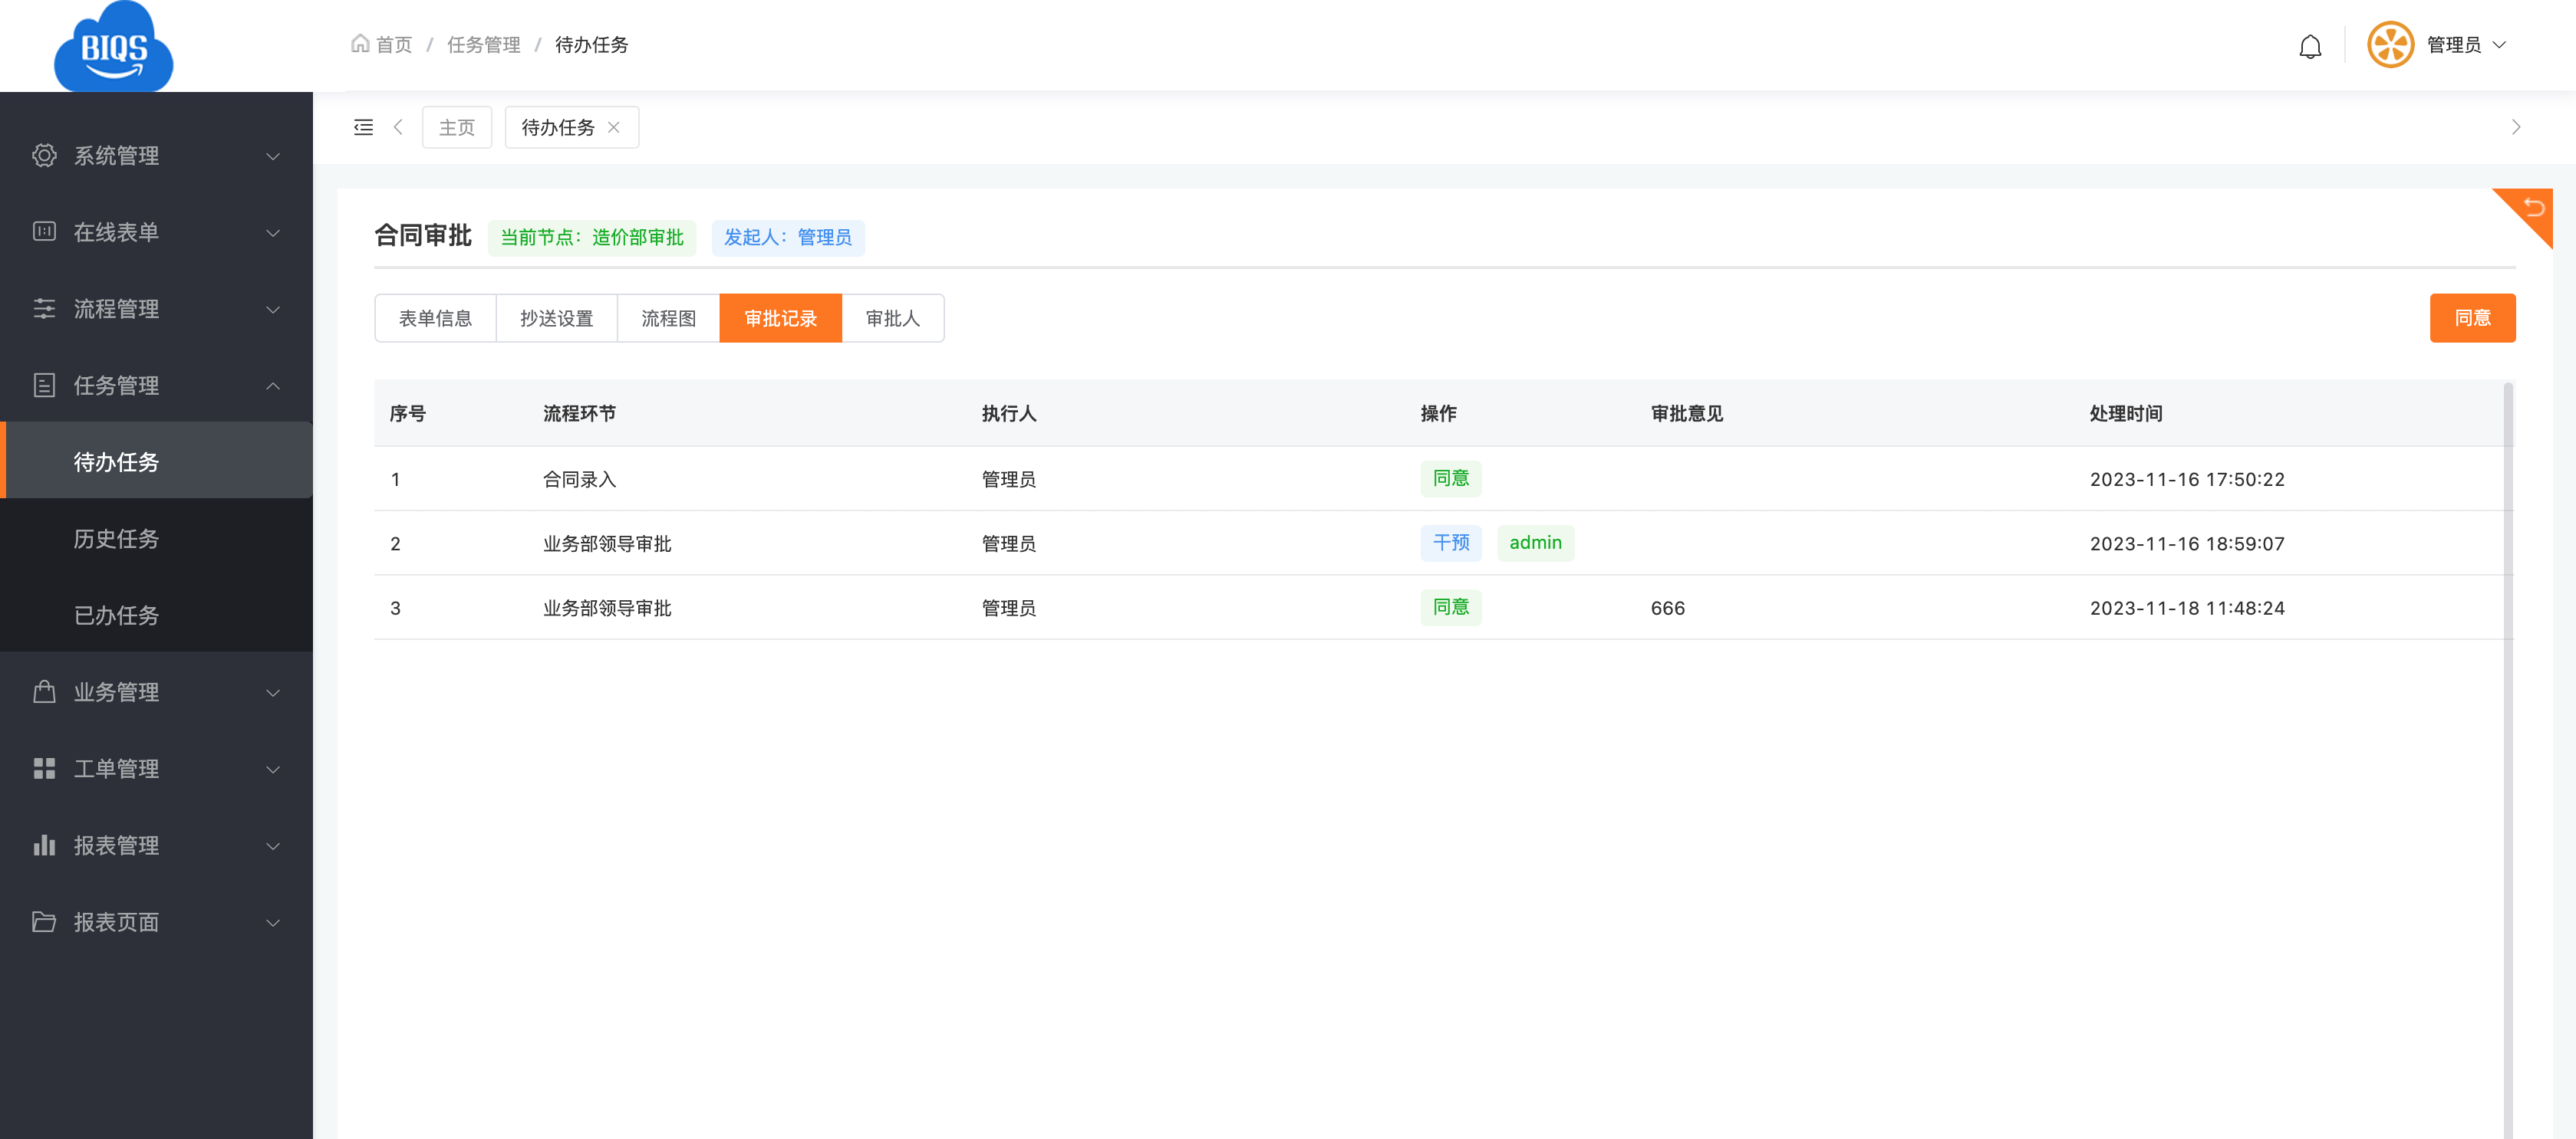Click the 审批意见 column header
Screen dimensions: 2576x1139
[1687, 414]
